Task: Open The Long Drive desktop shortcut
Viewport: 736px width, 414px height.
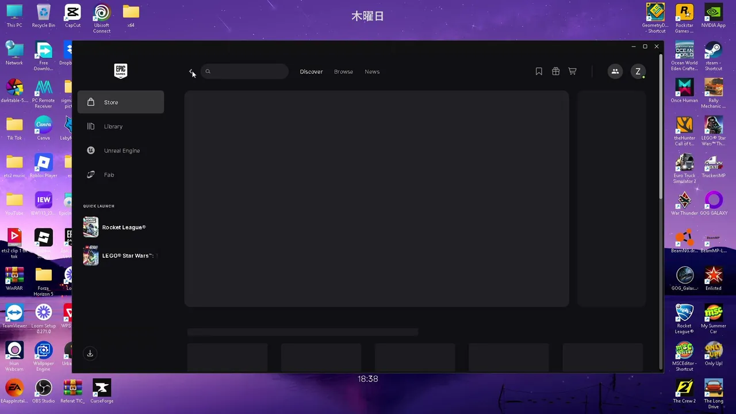Action: point(714,393)
